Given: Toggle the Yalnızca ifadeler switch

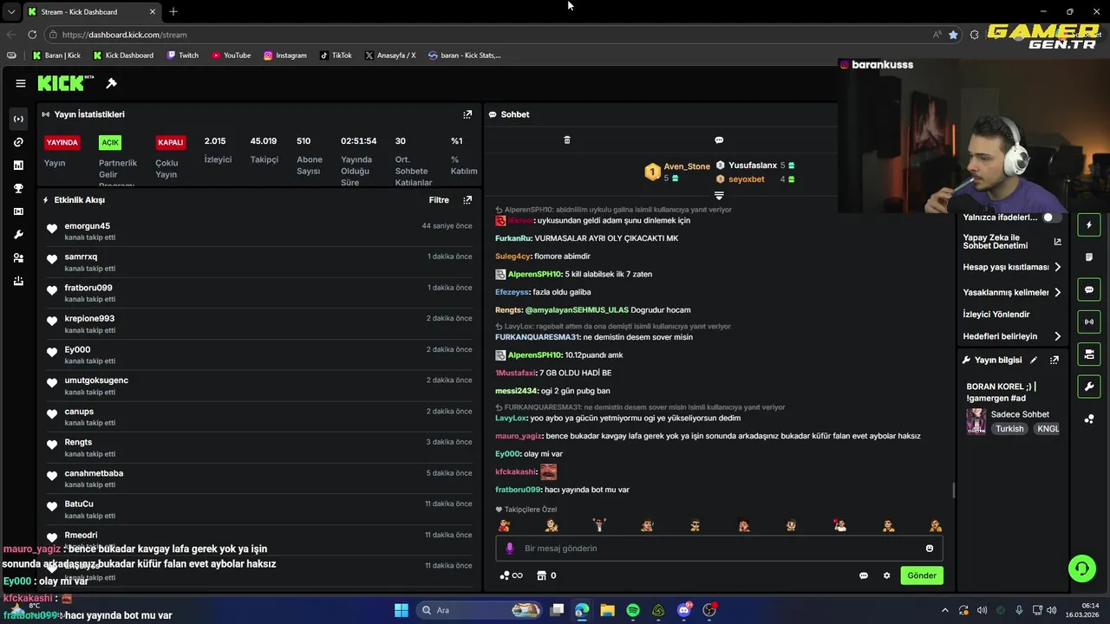Looking at the screenshot, I should tap(1051, 218).
